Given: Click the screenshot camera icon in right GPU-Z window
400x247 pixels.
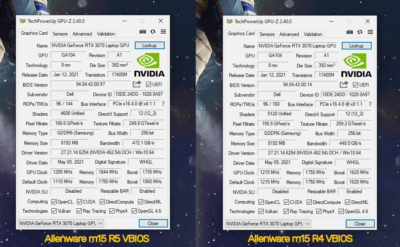Looking at the screenshot, I should (x=349, y=32).
